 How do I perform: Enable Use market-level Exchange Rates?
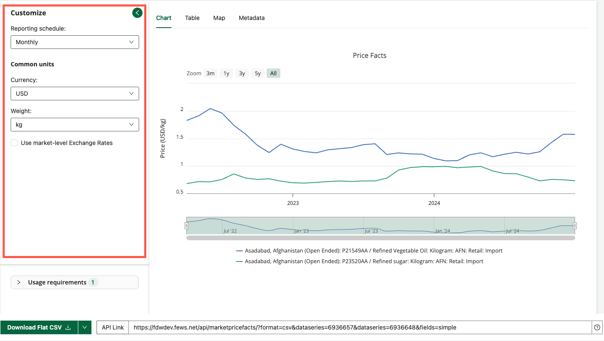[x=14, y=143]
